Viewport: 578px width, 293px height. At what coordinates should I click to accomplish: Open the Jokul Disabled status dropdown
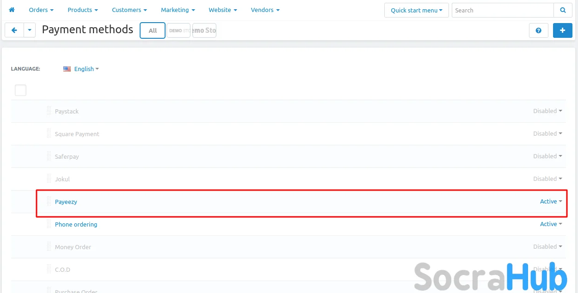(547, 179)
